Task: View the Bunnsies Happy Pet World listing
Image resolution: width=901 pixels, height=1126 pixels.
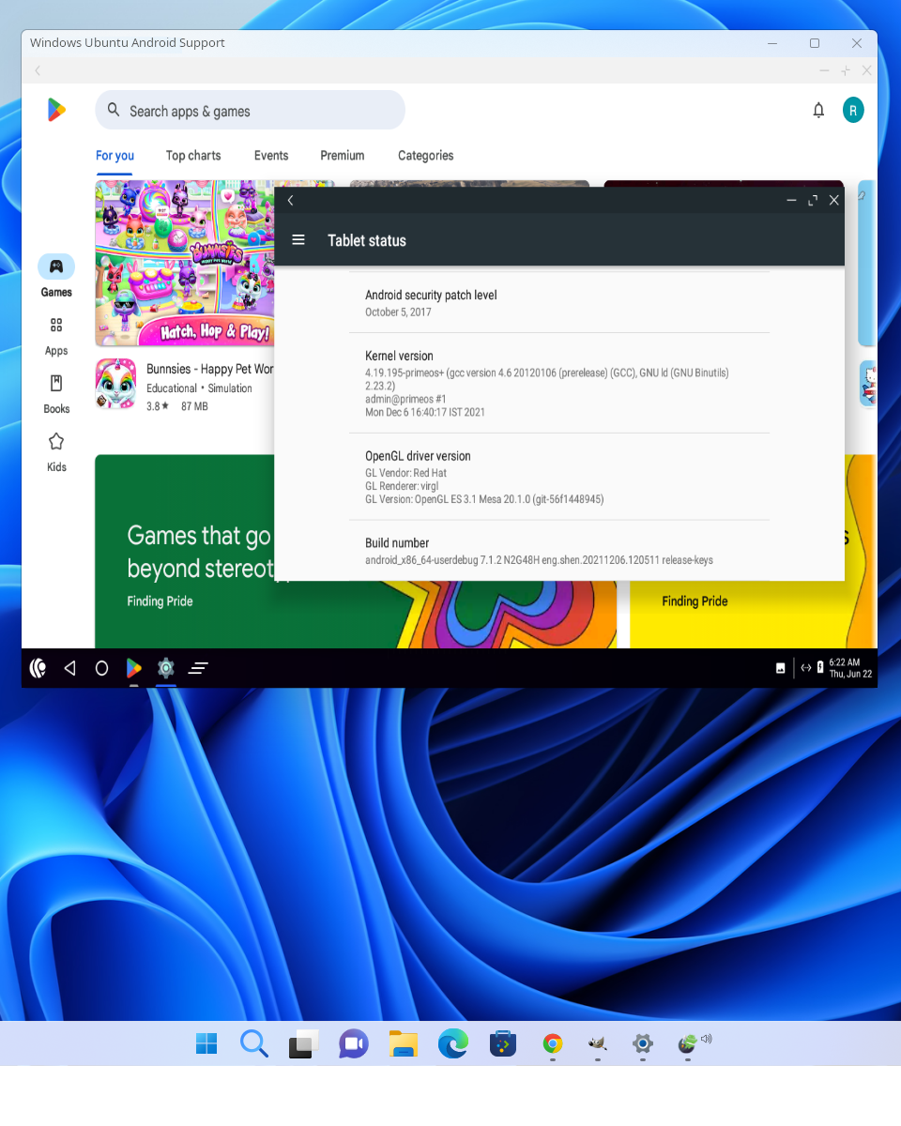Action: pos(115,385)
